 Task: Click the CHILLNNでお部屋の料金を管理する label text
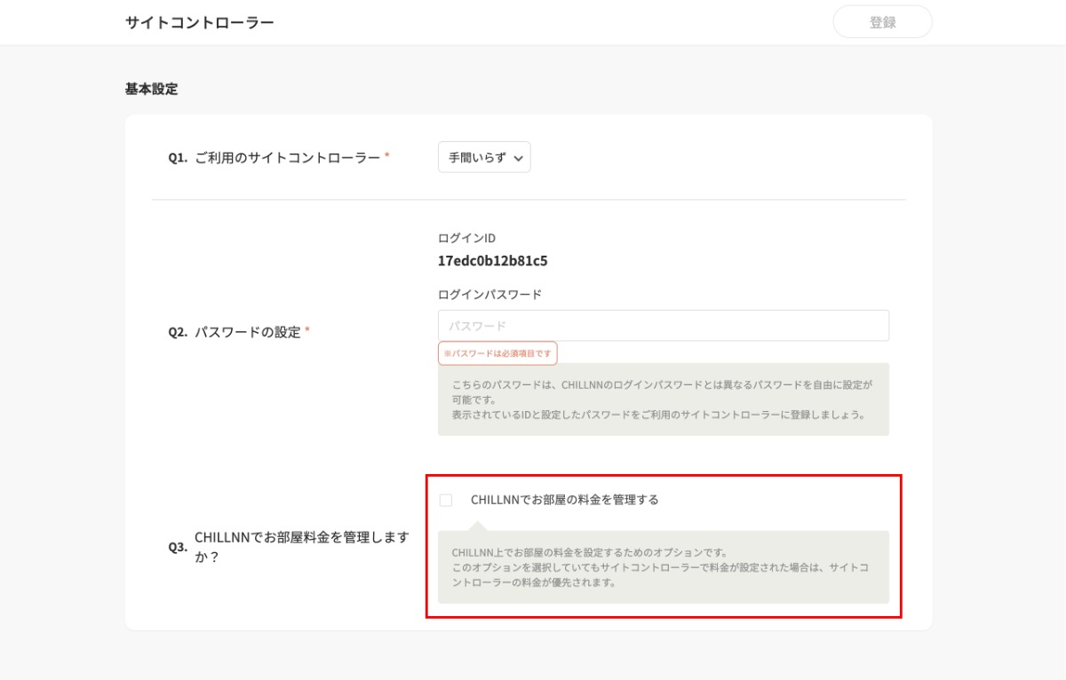click(564, 500)
